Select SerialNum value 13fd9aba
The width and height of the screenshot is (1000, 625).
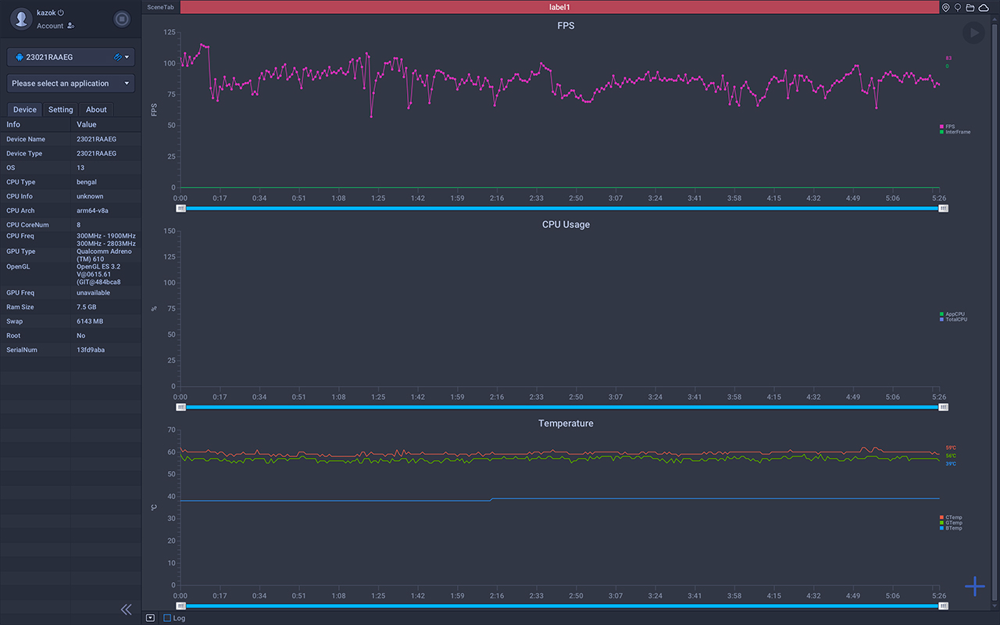91,350
